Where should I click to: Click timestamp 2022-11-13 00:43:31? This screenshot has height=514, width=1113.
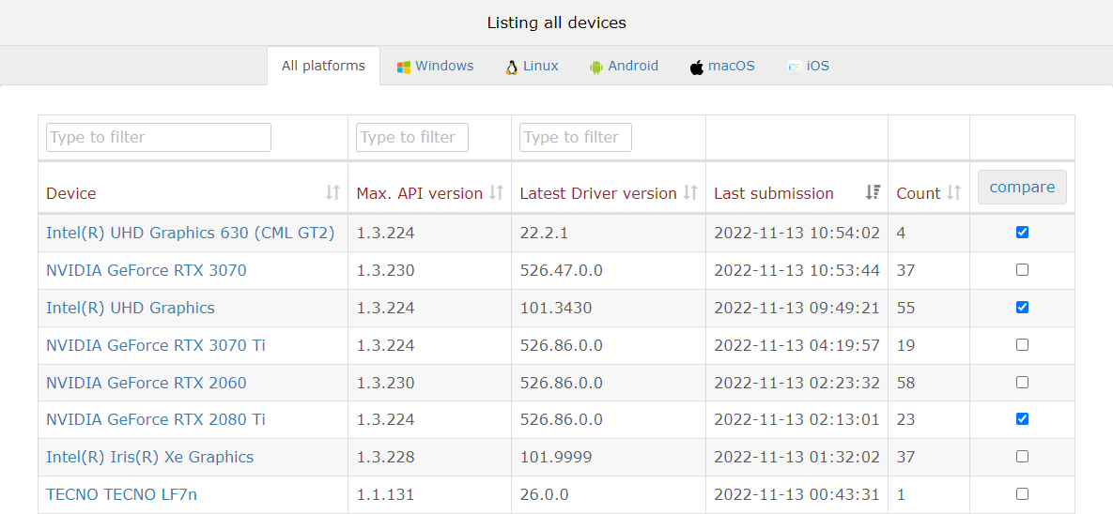796,494
